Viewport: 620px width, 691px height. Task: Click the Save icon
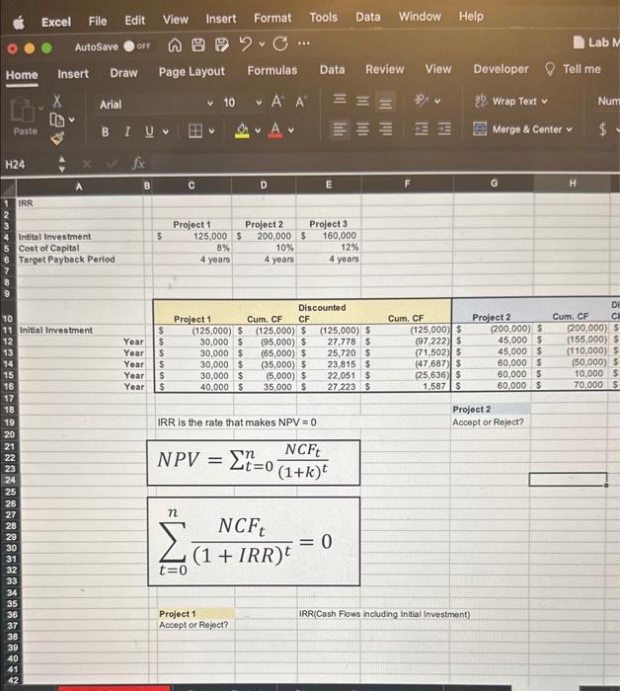(197, 44)
